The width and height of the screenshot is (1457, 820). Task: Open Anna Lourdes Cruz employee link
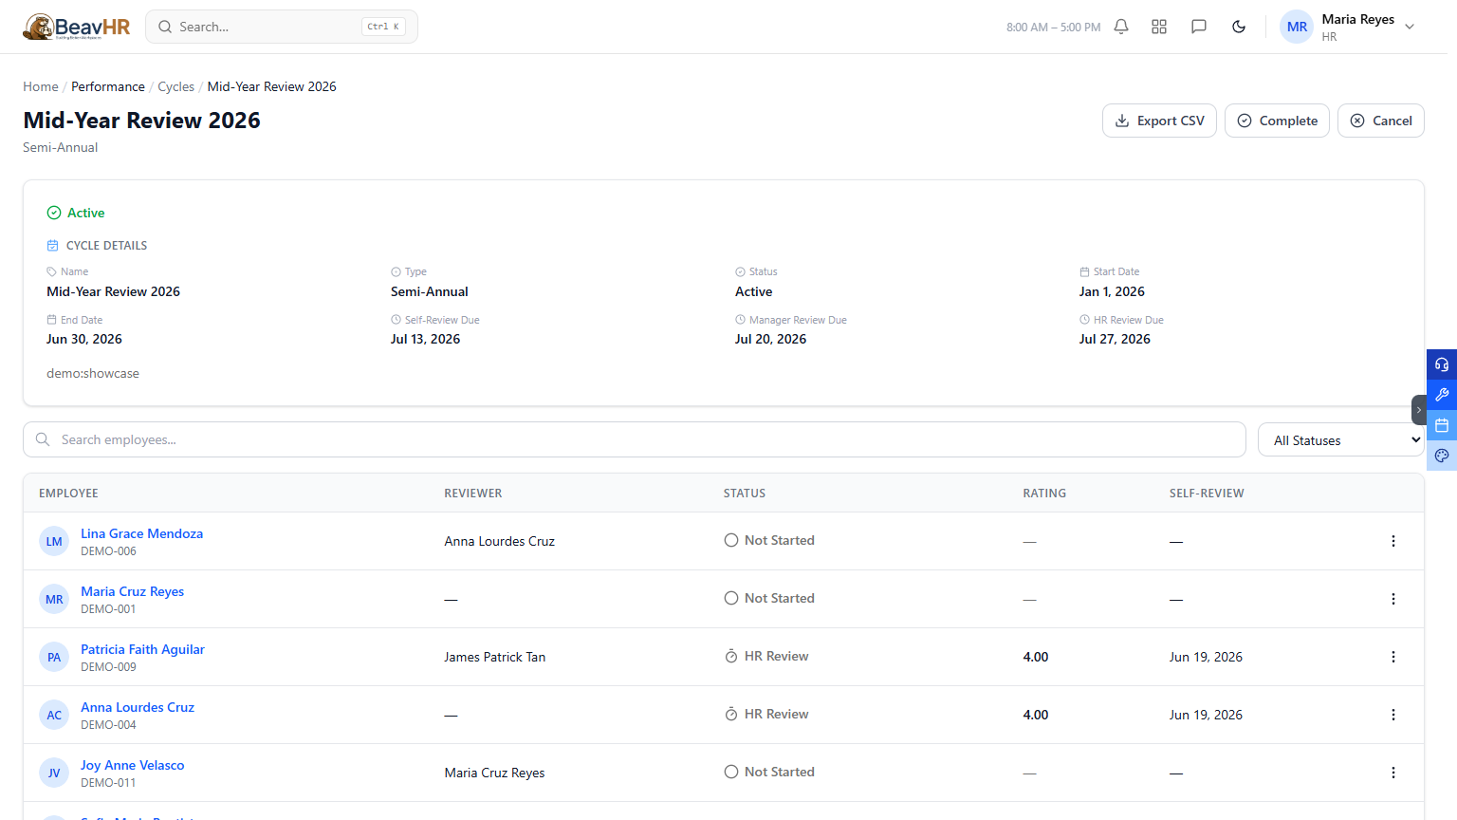click(x=138, y=707)
